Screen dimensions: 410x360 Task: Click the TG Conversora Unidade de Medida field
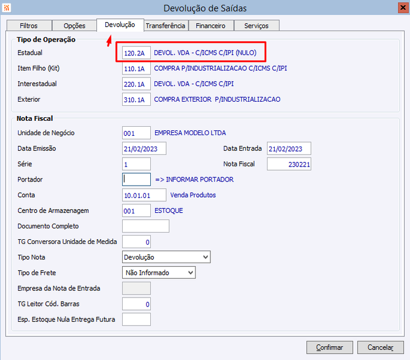(136, 242)
